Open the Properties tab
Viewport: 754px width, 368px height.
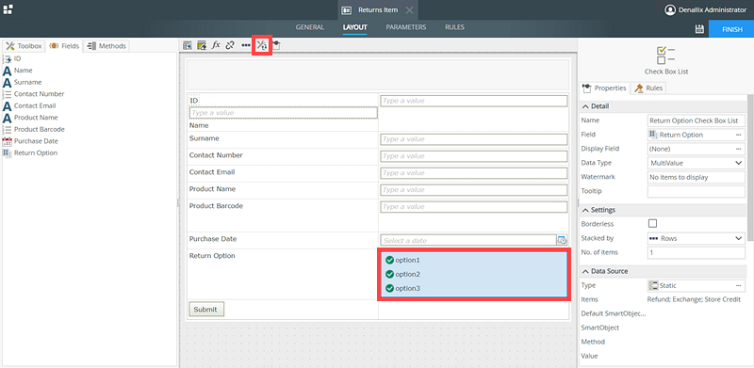(604, 88)
